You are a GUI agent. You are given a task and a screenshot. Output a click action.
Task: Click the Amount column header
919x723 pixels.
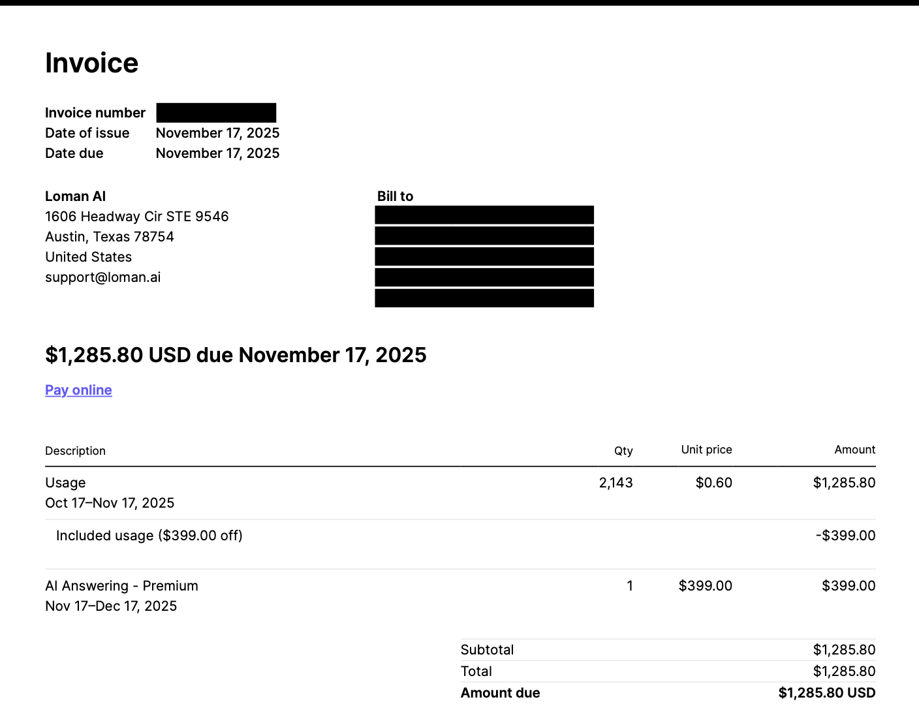point(854,450)
